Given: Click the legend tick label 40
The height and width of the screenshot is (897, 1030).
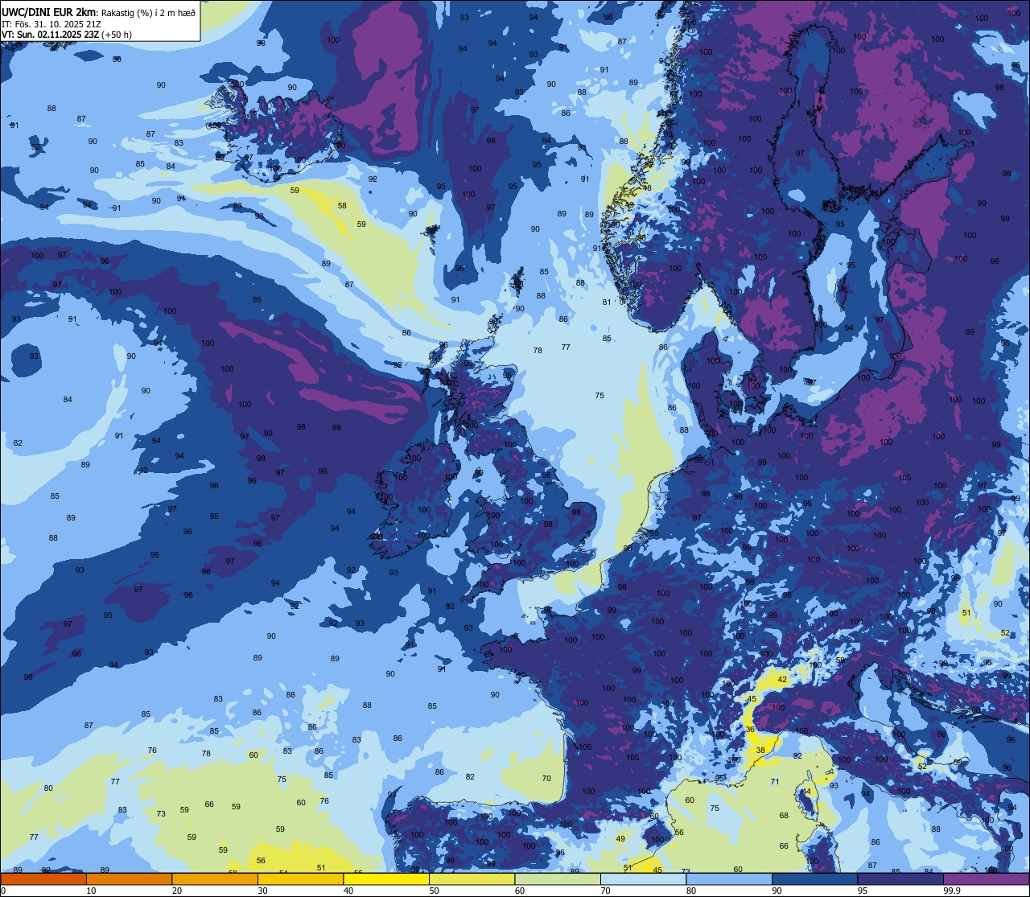Looking at the screenshot, I should (348, 890).
